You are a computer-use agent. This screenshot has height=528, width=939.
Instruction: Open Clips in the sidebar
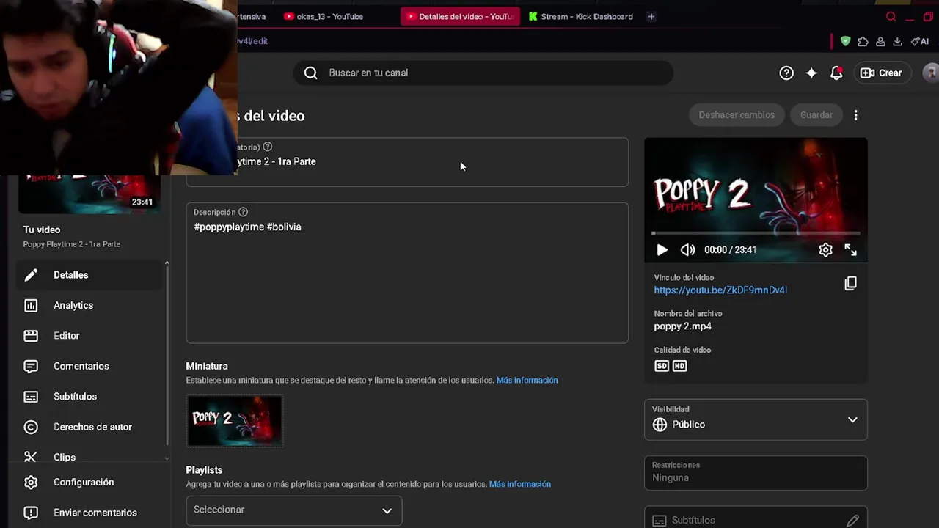pos(88,457)
